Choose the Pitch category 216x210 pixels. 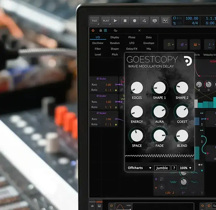pyautogui.click(x=115, y=55)
